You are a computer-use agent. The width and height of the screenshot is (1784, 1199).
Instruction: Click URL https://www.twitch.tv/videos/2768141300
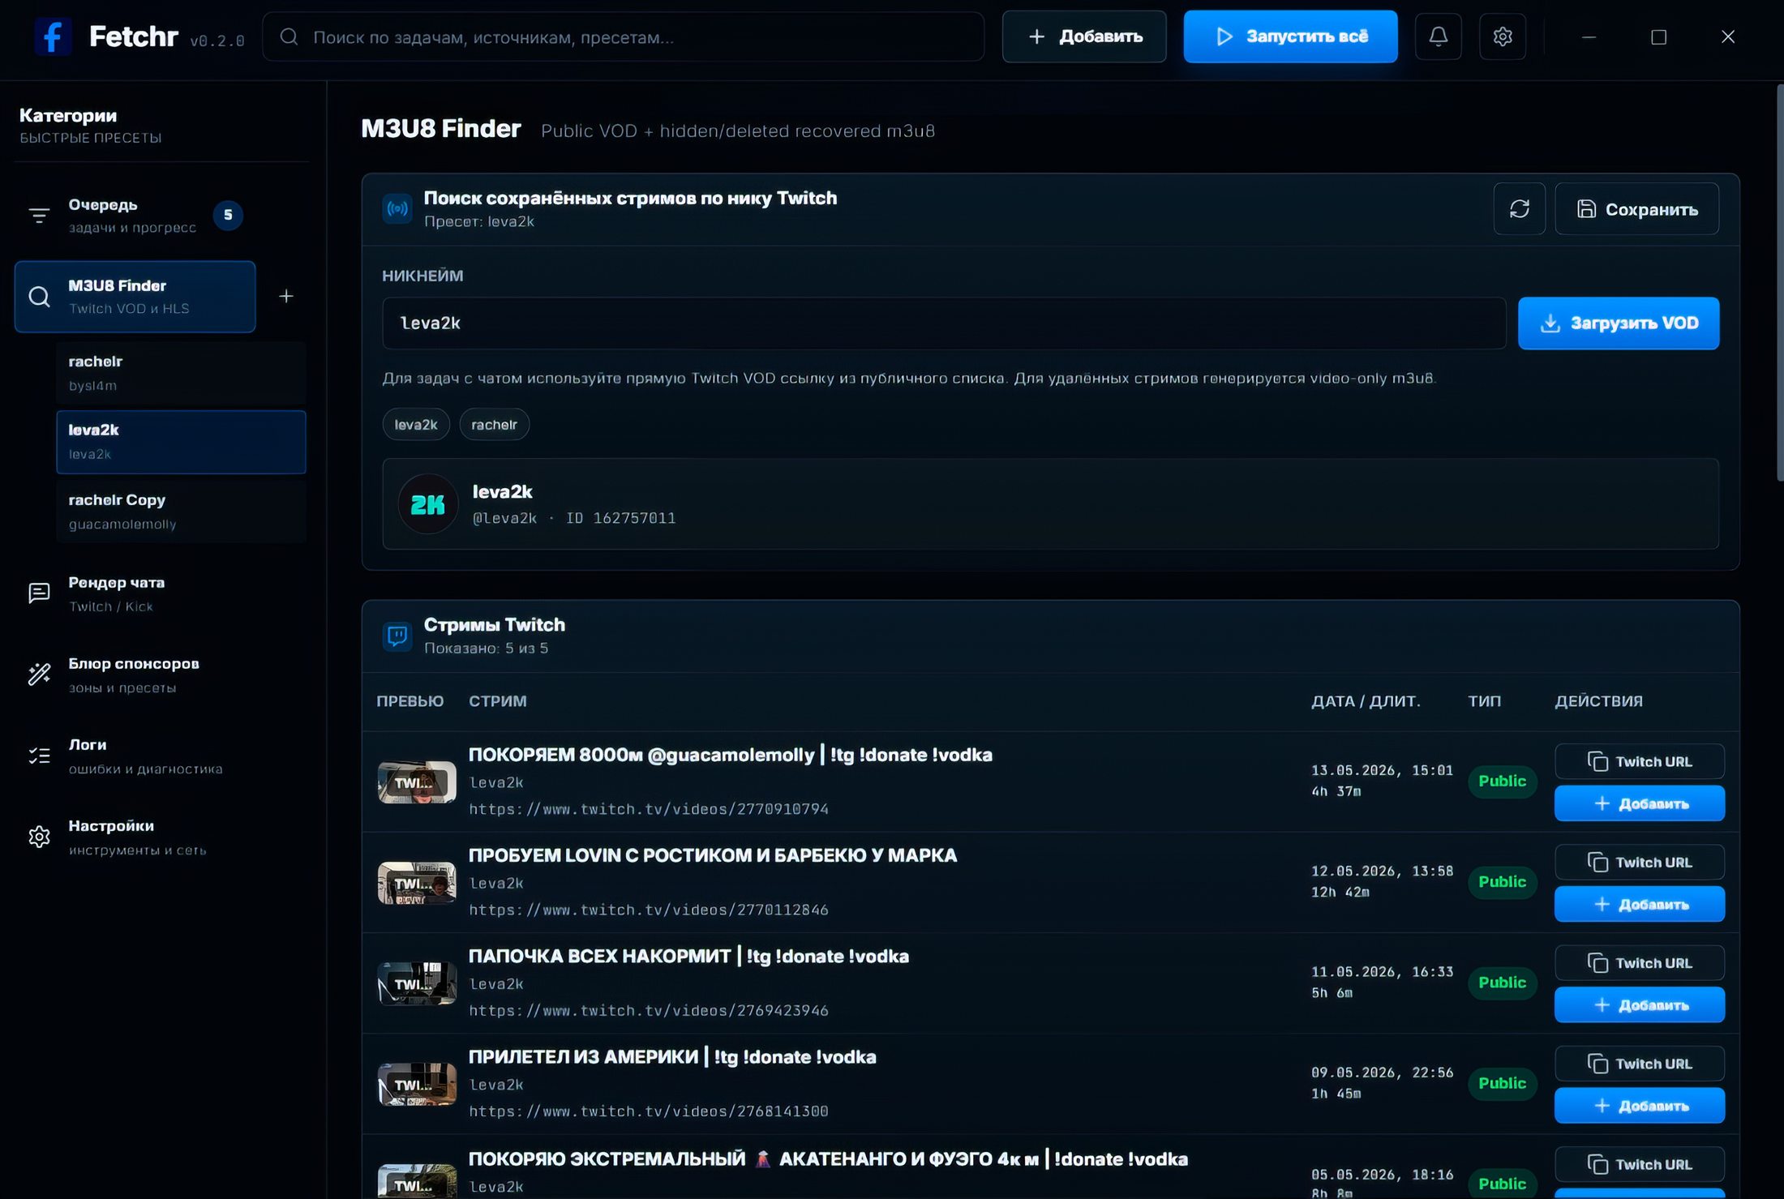click(649, 1111)
